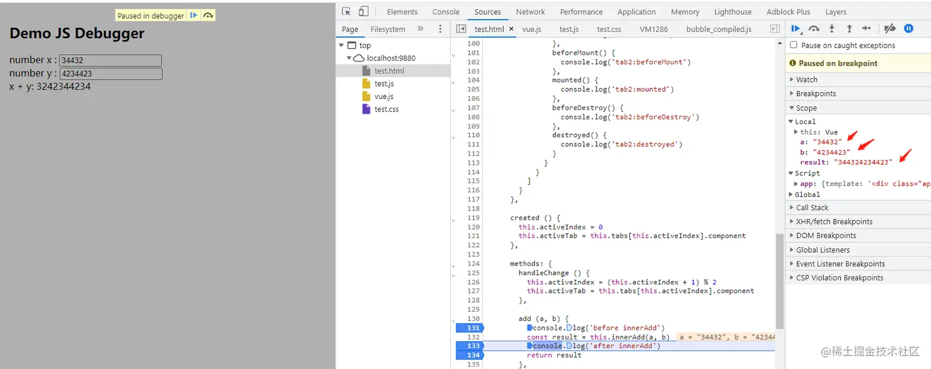Activate the inspect element picker icon

pos(346,12)
